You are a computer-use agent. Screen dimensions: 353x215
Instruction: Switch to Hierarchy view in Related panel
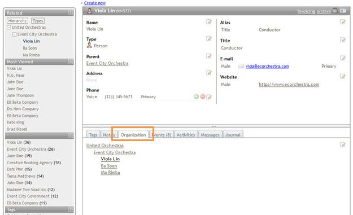[x=18, y=21]
